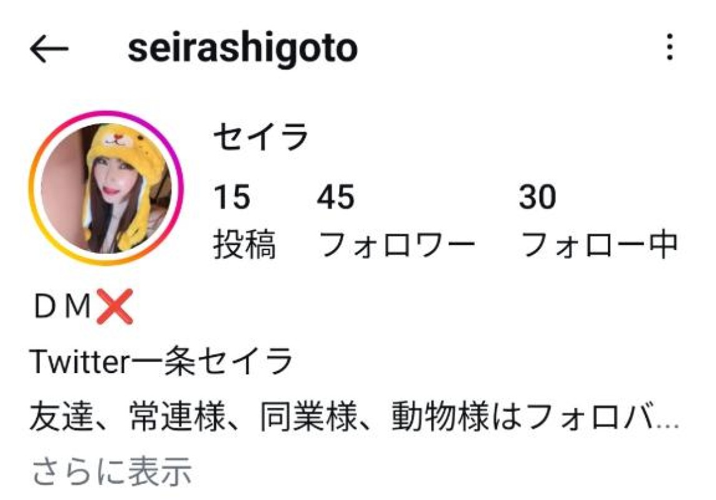The height and width of the screenshot is (500, 716).
Task: Expand bio with さらに表示
Action: point(112,472)
